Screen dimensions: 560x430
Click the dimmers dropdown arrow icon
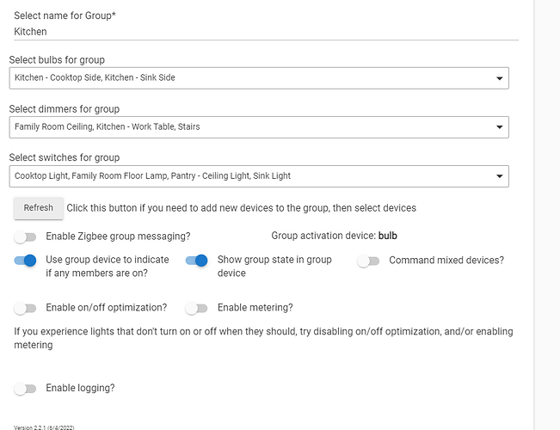coord(499,127)
